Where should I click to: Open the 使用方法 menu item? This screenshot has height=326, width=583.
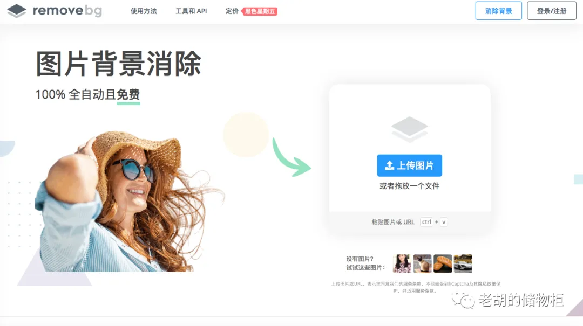[144, 11]
